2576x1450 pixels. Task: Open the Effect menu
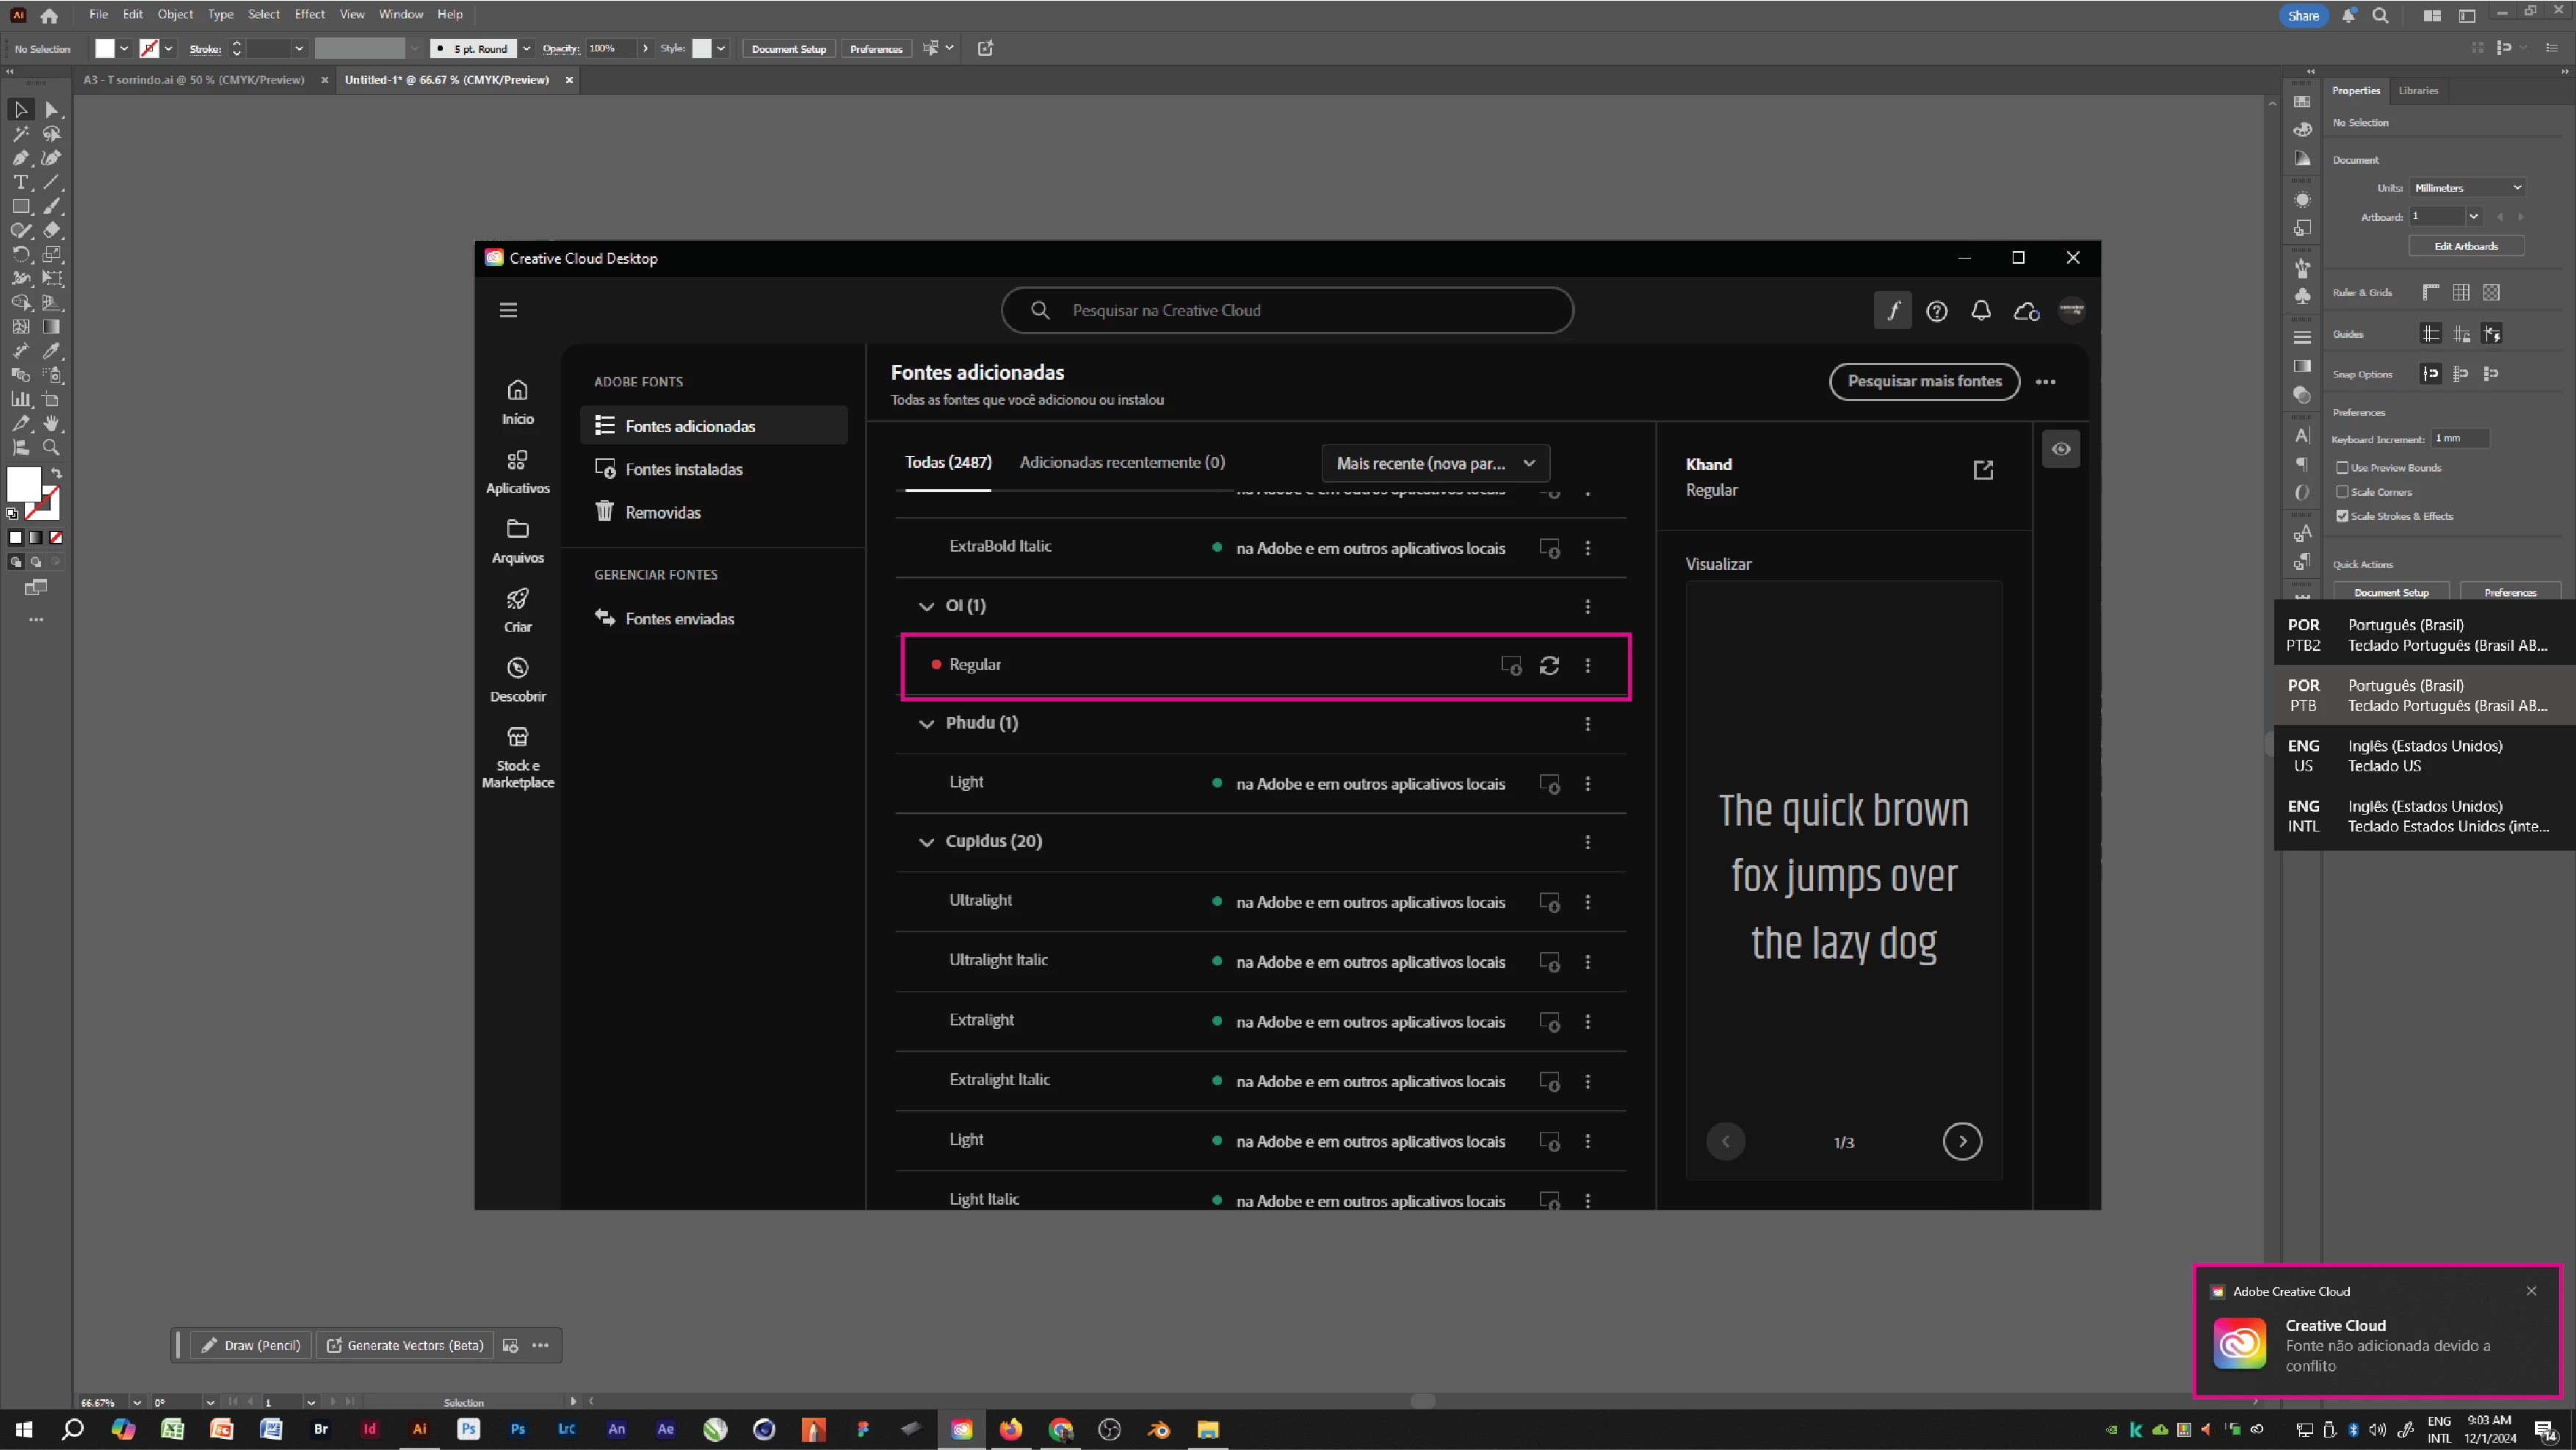tap(309, 14)
